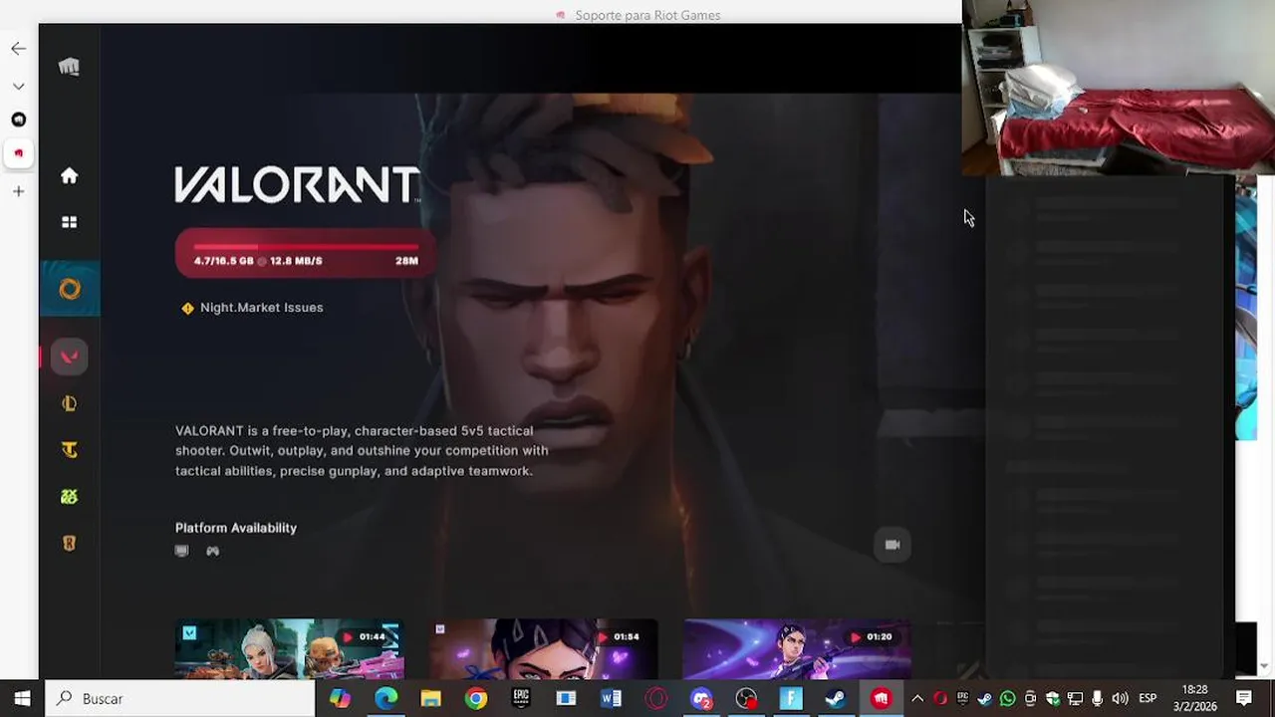Toggle the background video camera button
1275x717 pixels.
(x=892, y=545)
